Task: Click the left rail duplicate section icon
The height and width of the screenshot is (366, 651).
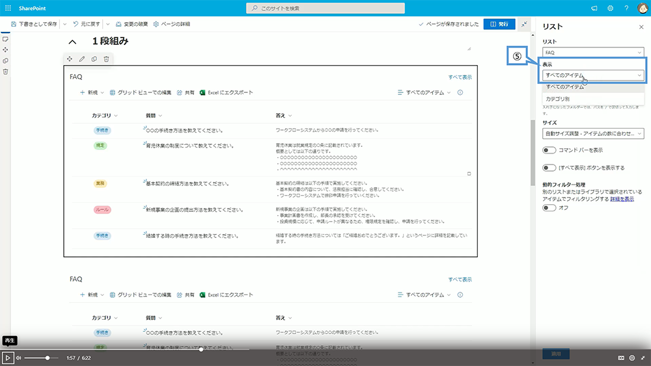Action: (x=5, y=60)
